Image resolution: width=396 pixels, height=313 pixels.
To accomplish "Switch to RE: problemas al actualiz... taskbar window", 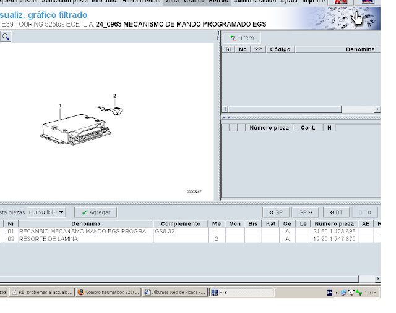I will (42, 293).
